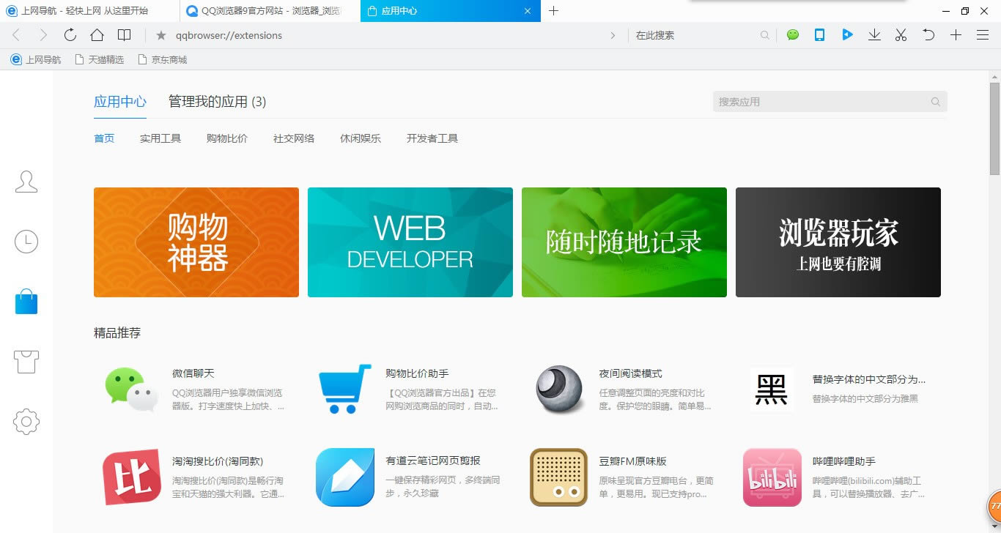Viewport: 1001px width, 533px height.
Task: Click the scissors screenshot tool icon
Action: pos(901,35)
